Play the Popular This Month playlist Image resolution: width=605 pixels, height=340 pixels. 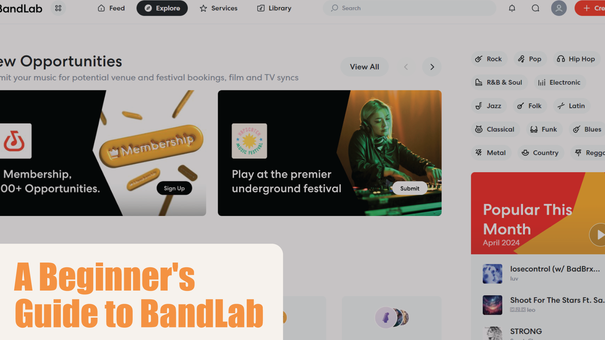pos(598,235)
